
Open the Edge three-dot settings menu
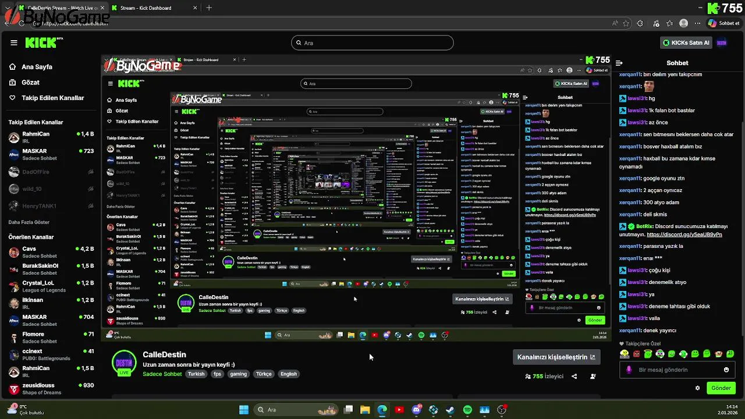coord(698,23)
